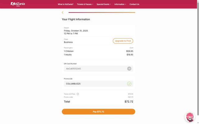The image size is (199, 124).
Task: Open Taxes and Fees info icon
Action: tap(78, 94)
